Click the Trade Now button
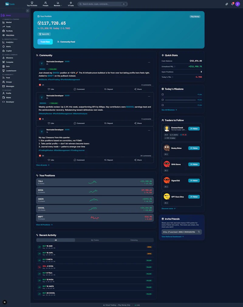 [x=45, y=42]
